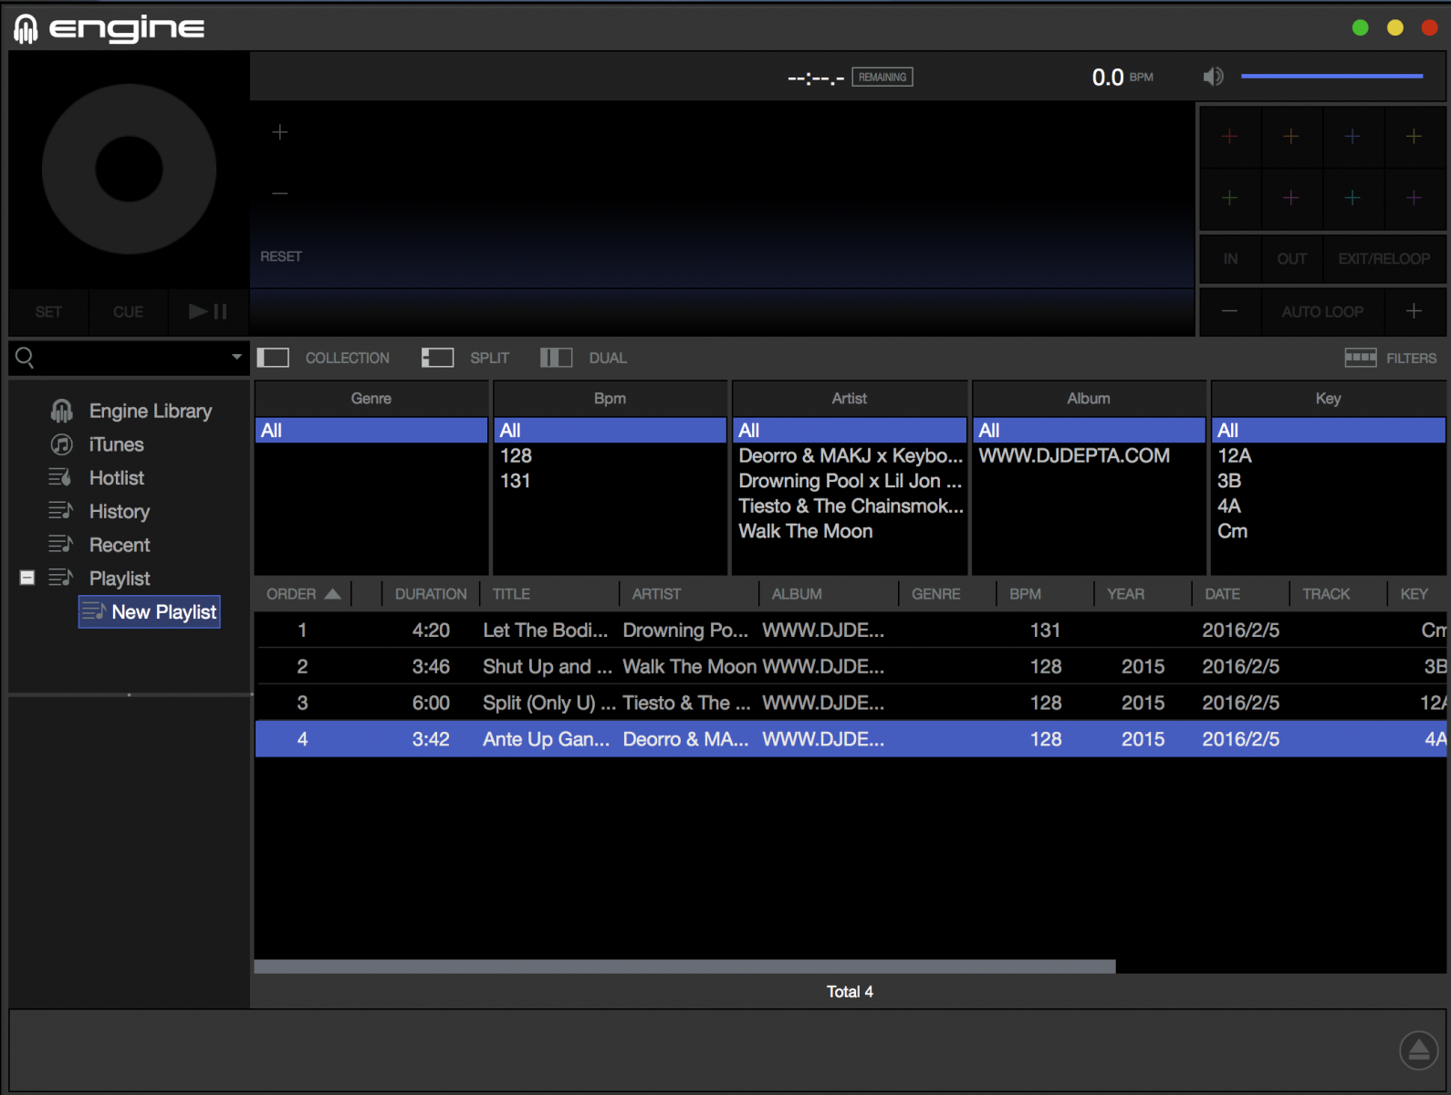The height and width of the screenshot is (1095, 1451).
Task: Set the magenta hot cue pad
Action: (x=1291, y=198)
